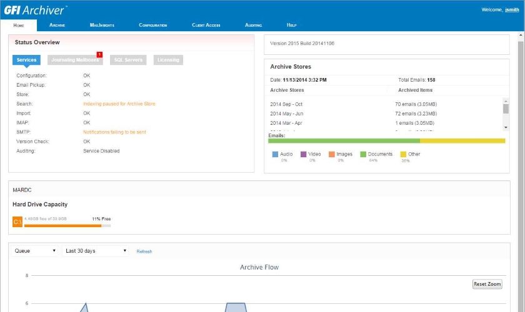Click the Reset Zoom button
Viewport: 525px width, 312px height.
(x=487, y=284)
